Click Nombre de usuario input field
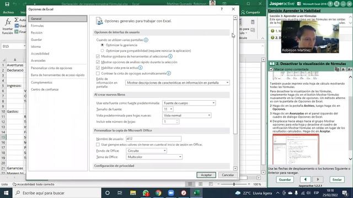Image resolution: width=353 pixels, height=198 pixels. [153, 139]
